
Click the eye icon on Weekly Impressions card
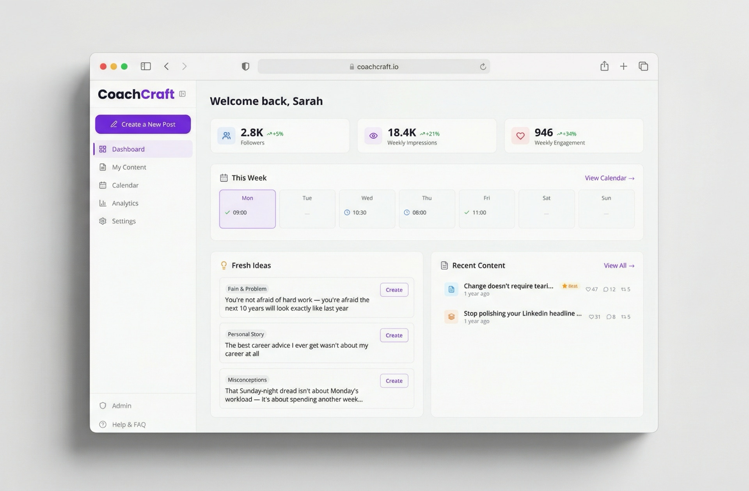point(373,136)
